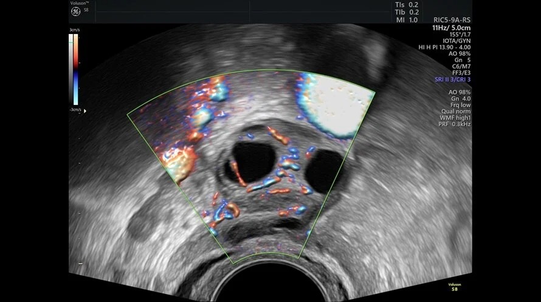
Task: Select the upper "3cm/s" velocity label
Action: [x=75, y=30]
